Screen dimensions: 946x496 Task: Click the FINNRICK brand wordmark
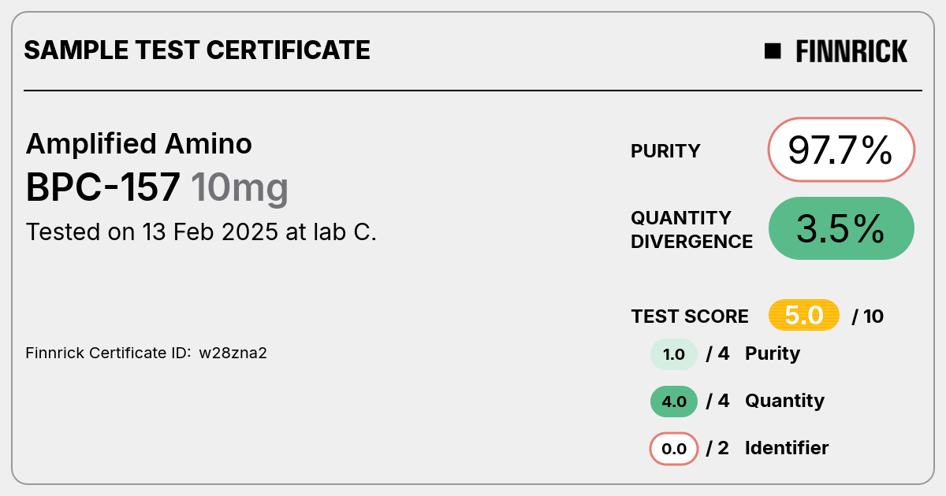[x=851, y=51]
